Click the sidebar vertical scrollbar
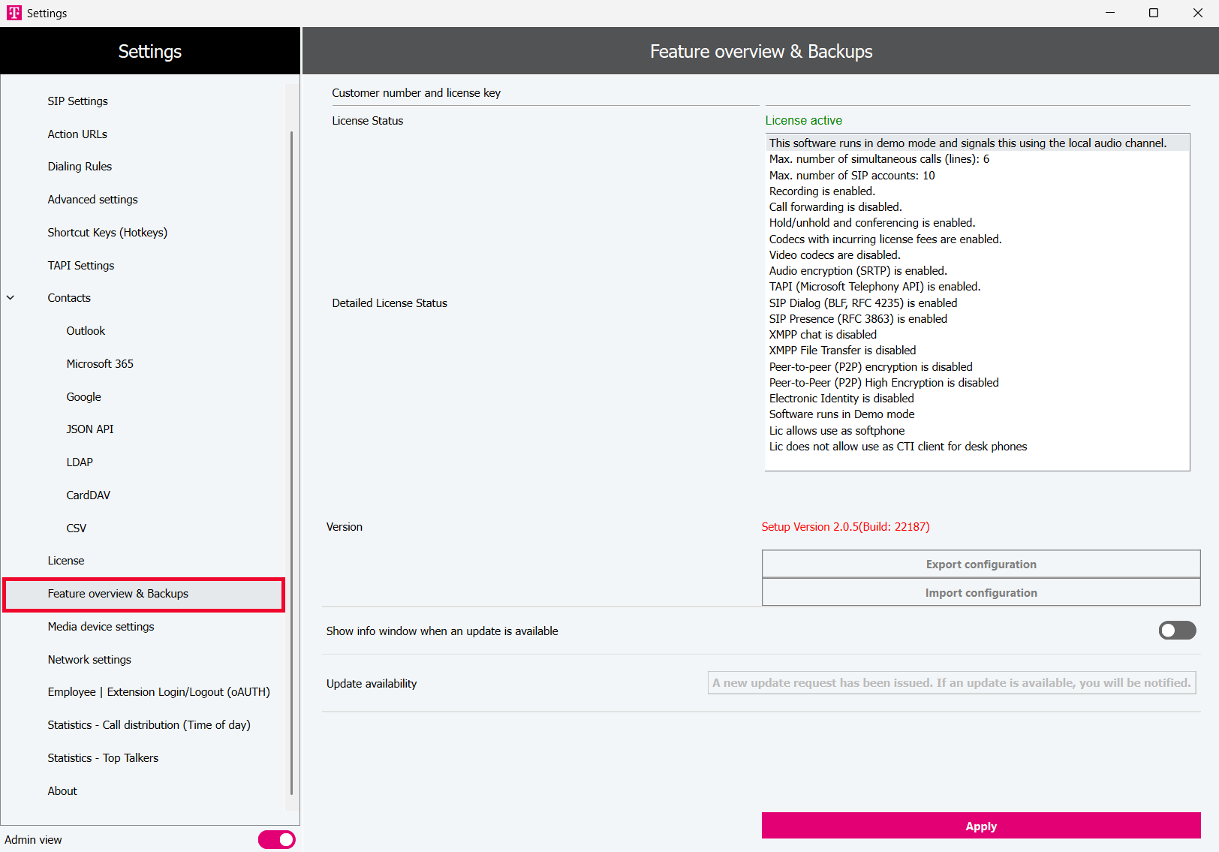Screen dimensions: 1219x852 point(291,450)
